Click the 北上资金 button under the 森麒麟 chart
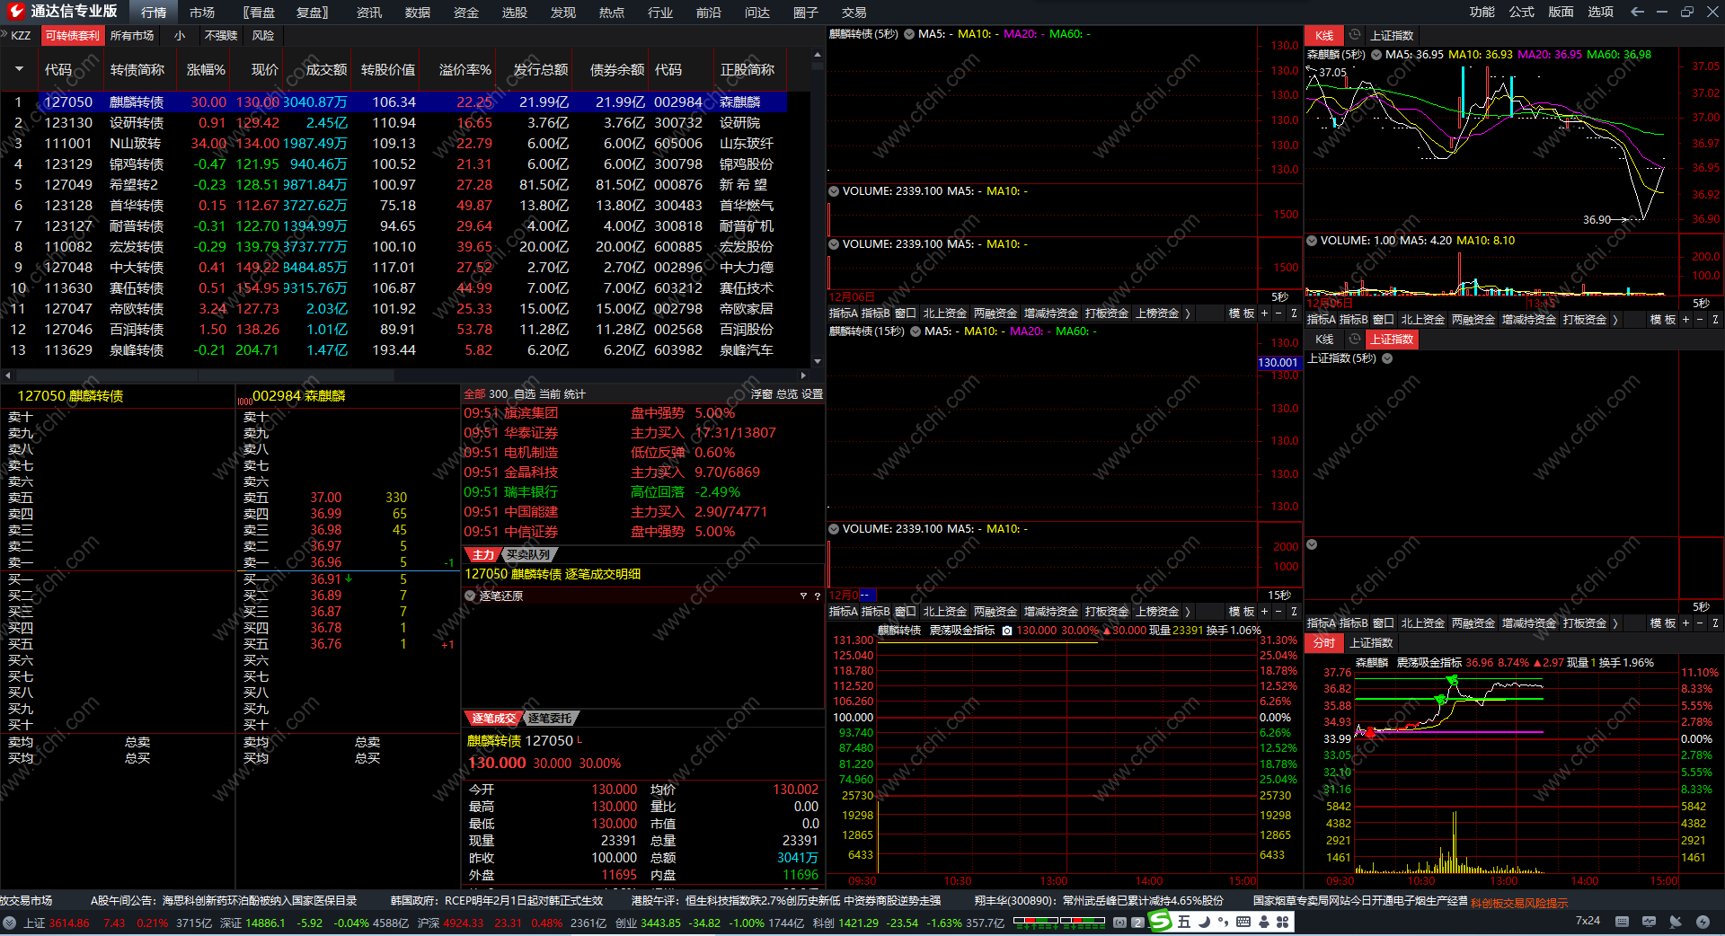This screenshot has width=1725, height=936. pyautogui.click(x=1423, y=320)
